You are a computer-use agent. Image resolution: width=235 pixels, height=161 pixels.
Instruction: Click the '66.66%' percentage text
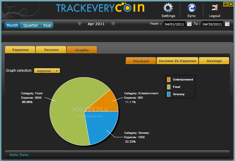(x=27, y=102)
